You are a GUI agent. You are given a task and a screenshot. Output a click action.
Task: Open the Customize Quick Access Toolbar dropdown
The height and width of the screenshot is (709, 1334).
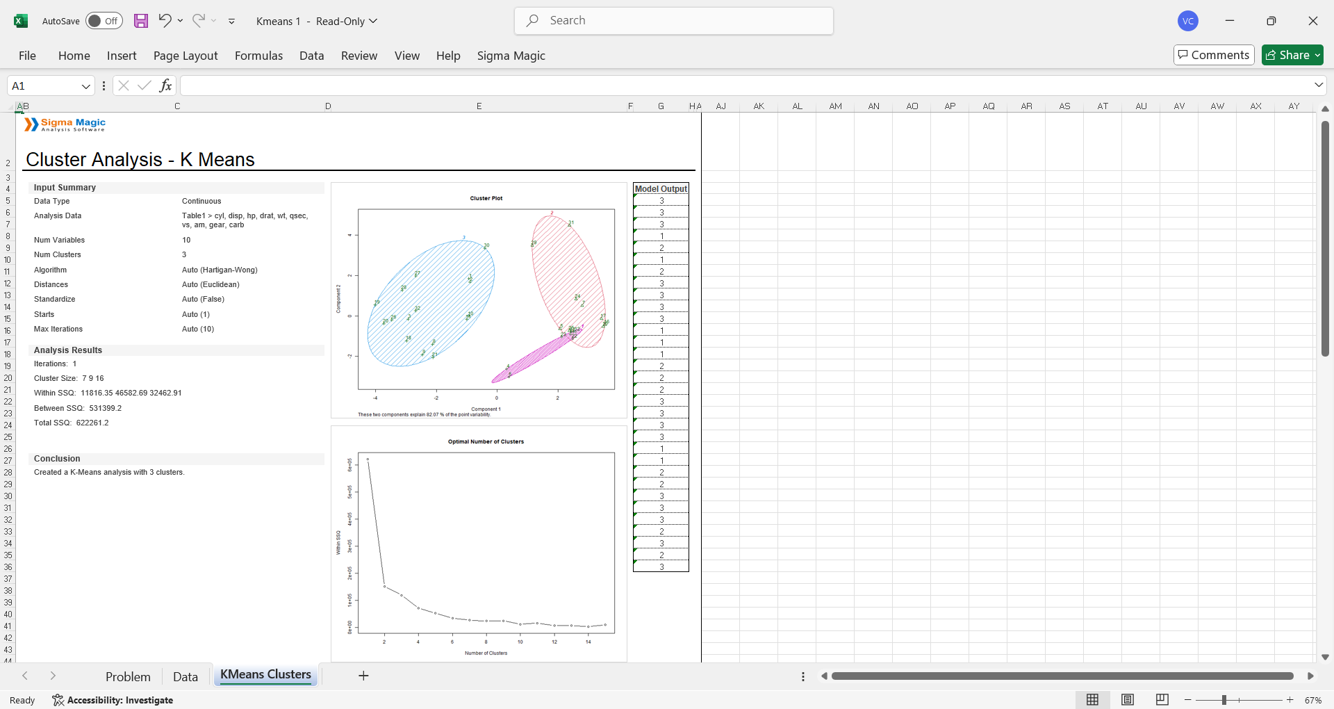click(x=231, y=22)
